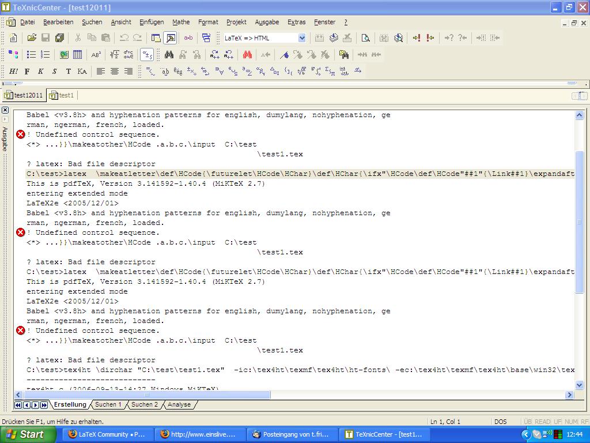Open the binary operators ± × palette
This screenshot has width=590, height=443.
[x=191, y=71]
